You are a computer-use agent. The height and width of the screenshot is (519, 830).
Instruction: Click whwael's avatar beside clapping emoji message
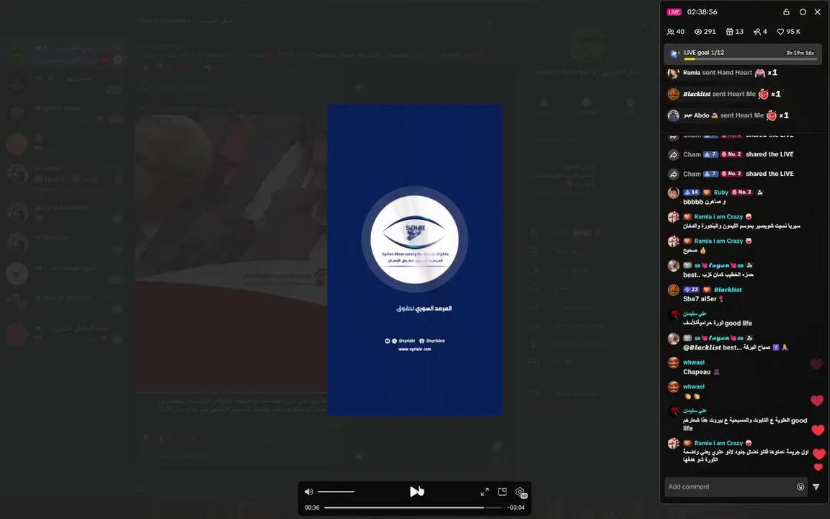[674, 387]
